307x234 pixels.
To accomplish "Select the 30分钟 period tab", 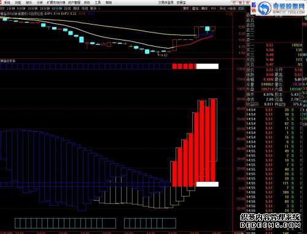I will [44, 9].
